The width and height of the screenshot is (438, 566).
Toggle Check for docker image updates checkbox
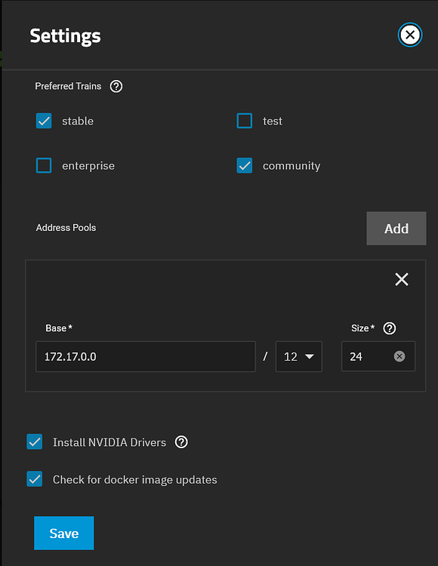tap(35, 479)
